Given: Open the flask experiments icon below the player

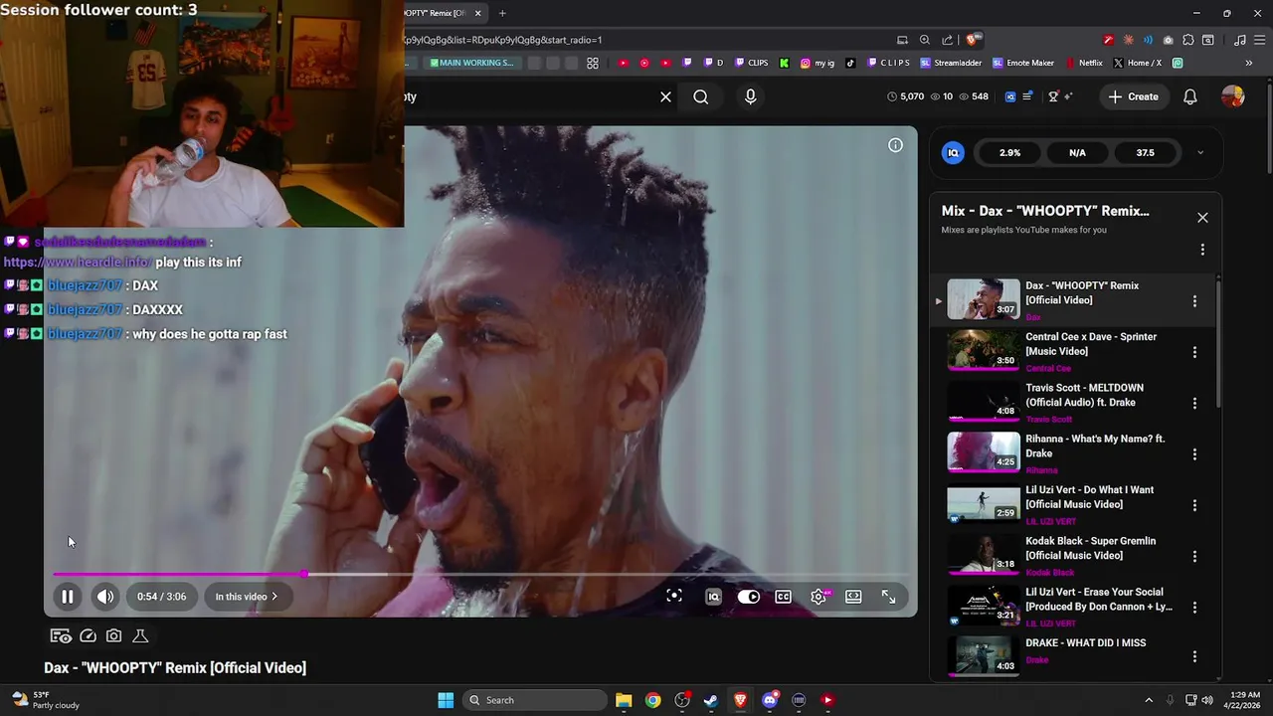Looking at the screenshot, I should pyautogui.click(x=140, y=635).
